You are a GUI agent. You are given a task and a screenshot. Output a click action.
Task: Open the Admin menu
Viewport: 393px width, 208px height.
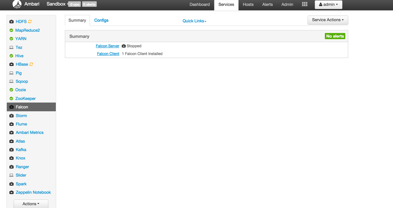pos(287,4)
